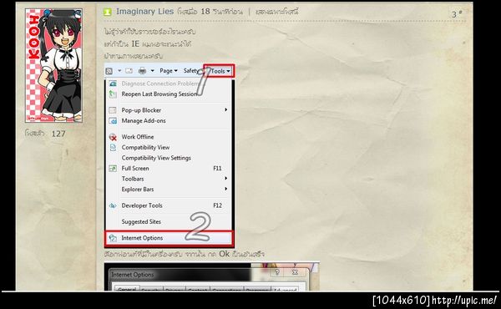
Task: Click the Manage Add-ons icon
Action: tap(113, 121)
